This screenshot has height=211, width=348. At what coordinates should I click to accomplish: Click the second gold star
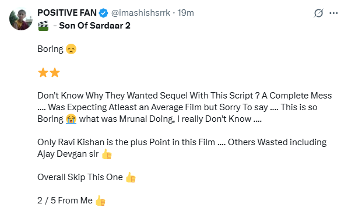(55, 72)
